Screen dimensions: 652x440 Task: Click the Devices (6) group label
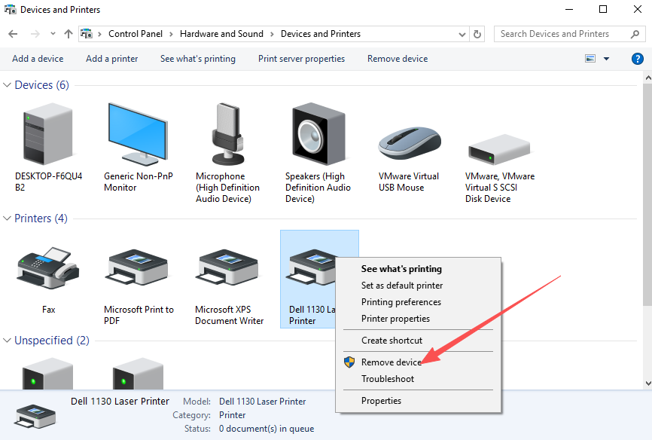click(x=41, y=85)
